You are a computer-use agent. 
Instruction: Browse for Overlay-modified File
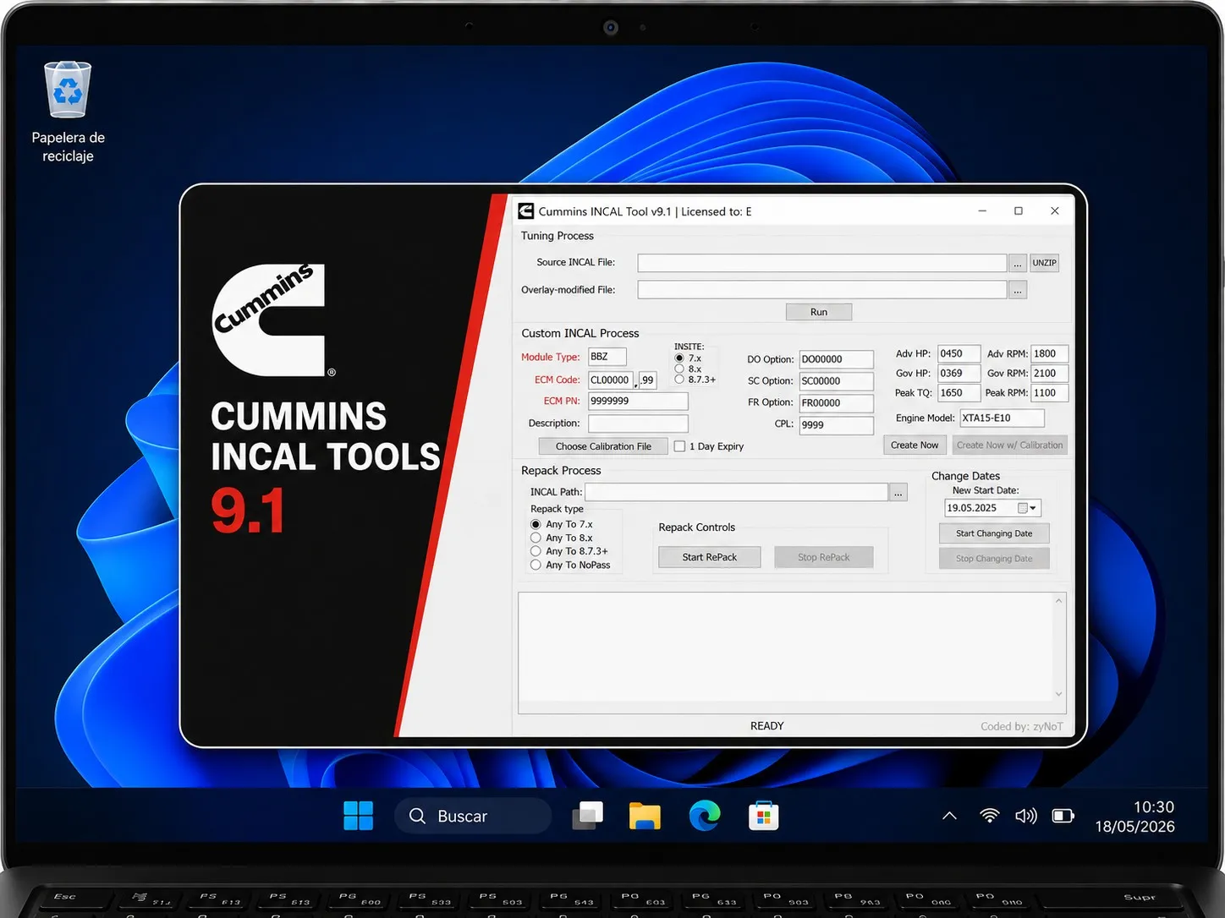[1018, 290]
